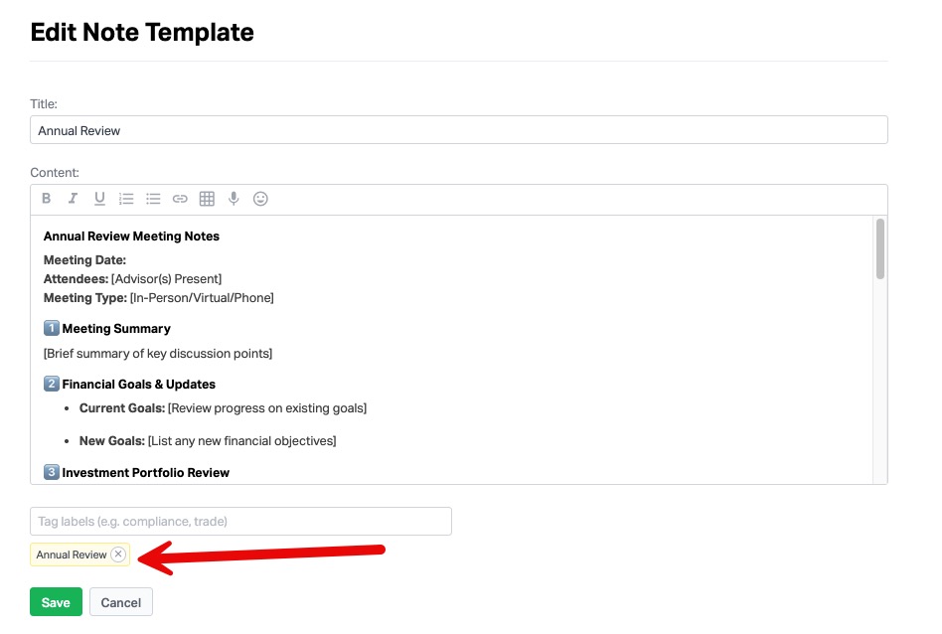Click the content editor scrollbar
The image size is (942, 634).
(x=880, y=248)
